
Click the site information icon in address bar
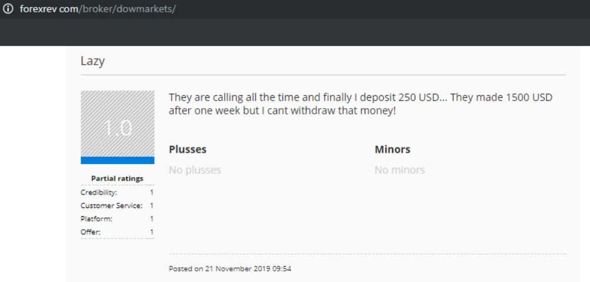click(8, 10)
